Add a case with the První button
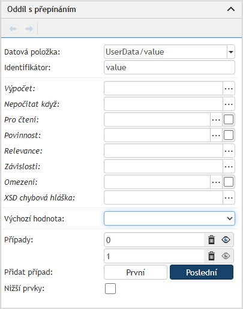 (x=136, y=272)
